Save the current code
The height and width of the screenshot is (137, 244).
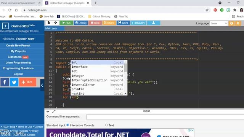[x=123, y=23]
